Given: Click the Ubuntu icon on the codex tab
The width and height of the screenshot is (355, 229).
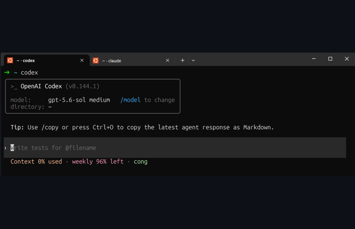Looking at the screenshot, I should pyautogui.click(x=10, y=60).
